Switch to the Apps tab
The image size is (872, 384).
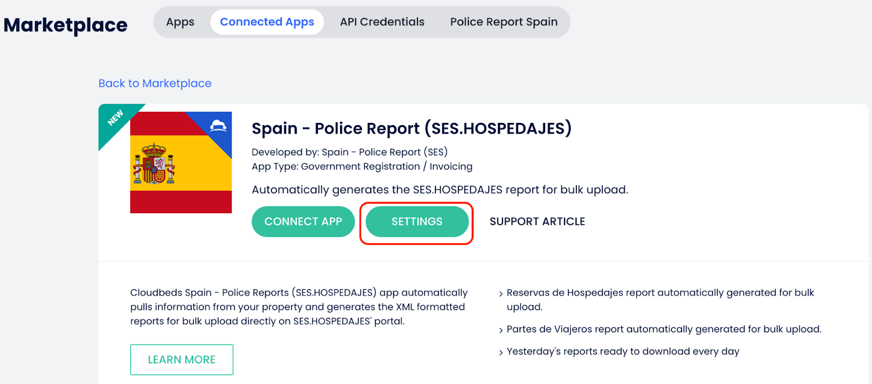click(180, 22)
